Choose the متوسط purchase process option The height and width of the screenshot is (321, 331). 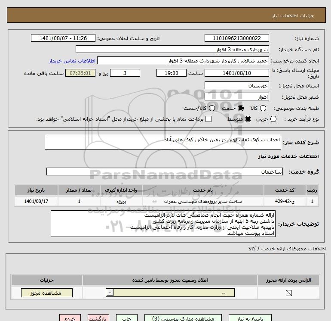pyautogui.click(x=248, y=119)
